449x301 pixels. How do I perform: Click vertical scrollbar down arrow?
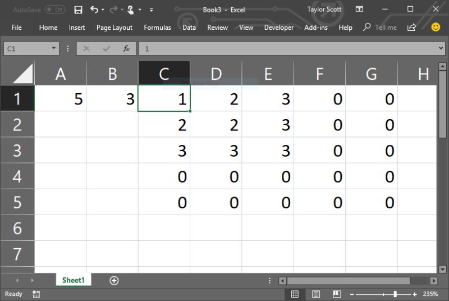click(x=442, y=269)
